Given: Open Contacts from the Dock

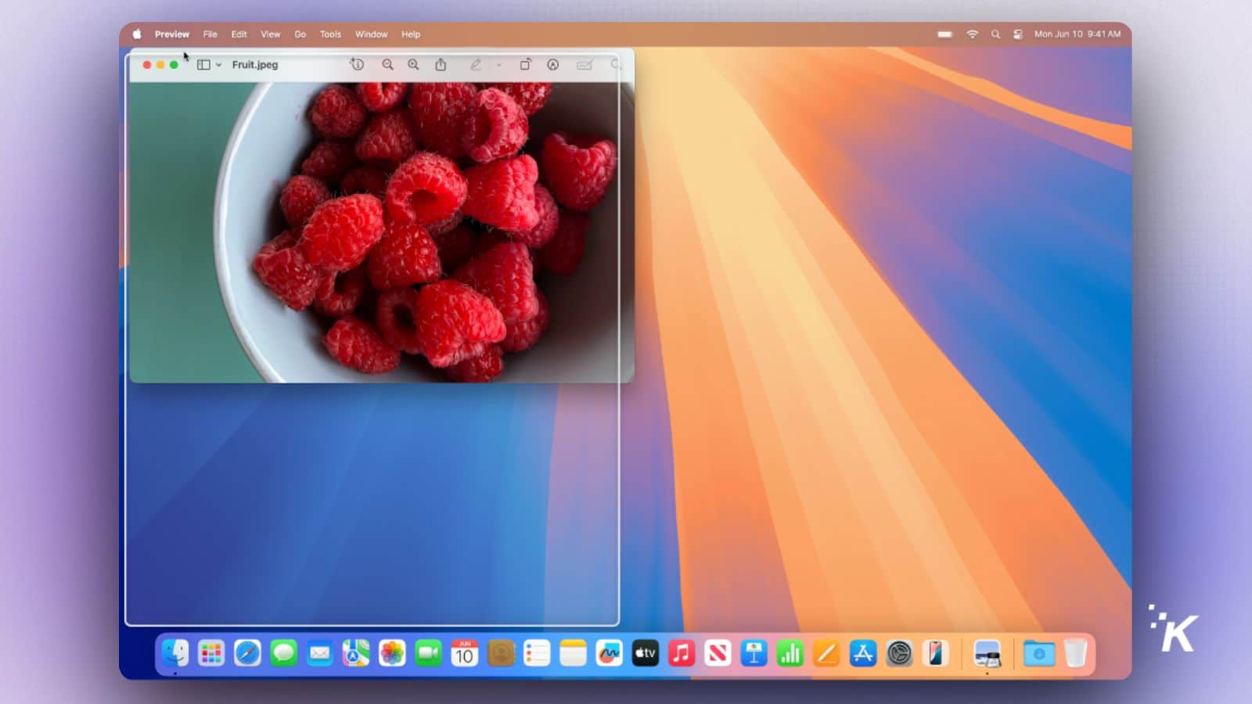Looking at the screenshot, I should coord(501,653).
